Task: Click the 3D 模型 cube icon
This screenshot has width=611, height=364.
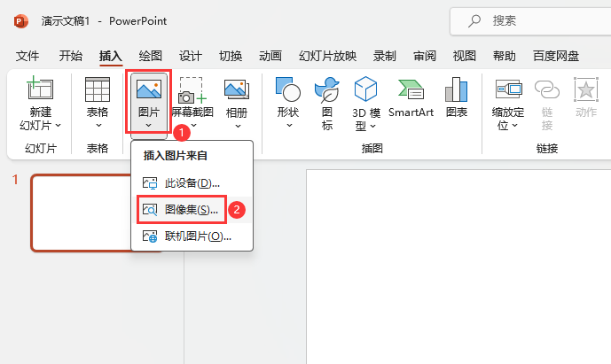Action: coord(365,89)
